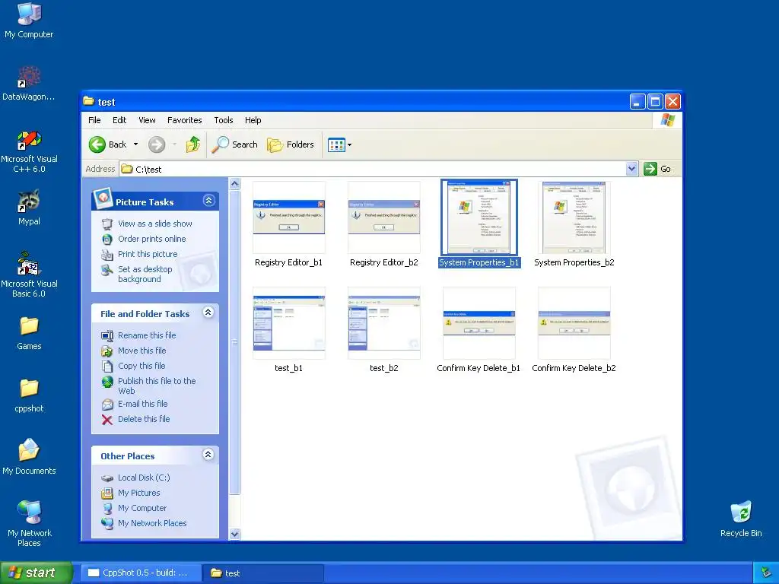Click the System Properties_b1 file name
Viewport: 779px width, 584px height.
(x=479, y=262)
